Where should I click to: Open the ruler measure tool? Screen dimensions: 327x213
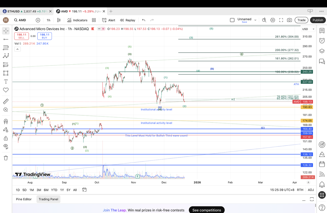point(6,101)
